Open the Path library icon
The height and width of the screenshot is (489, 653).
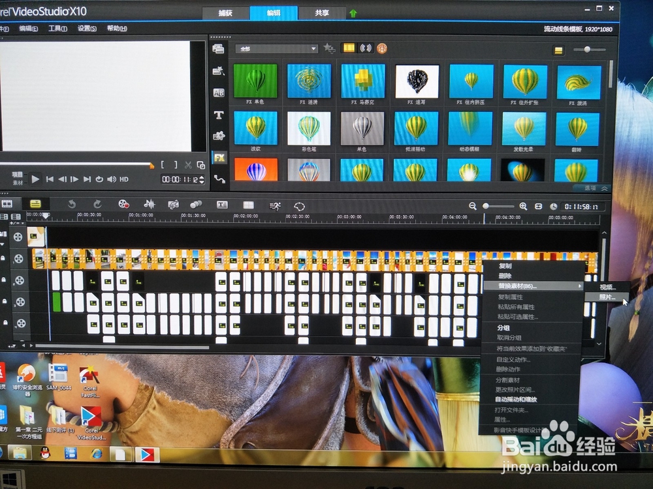click(x=219, y=179)
